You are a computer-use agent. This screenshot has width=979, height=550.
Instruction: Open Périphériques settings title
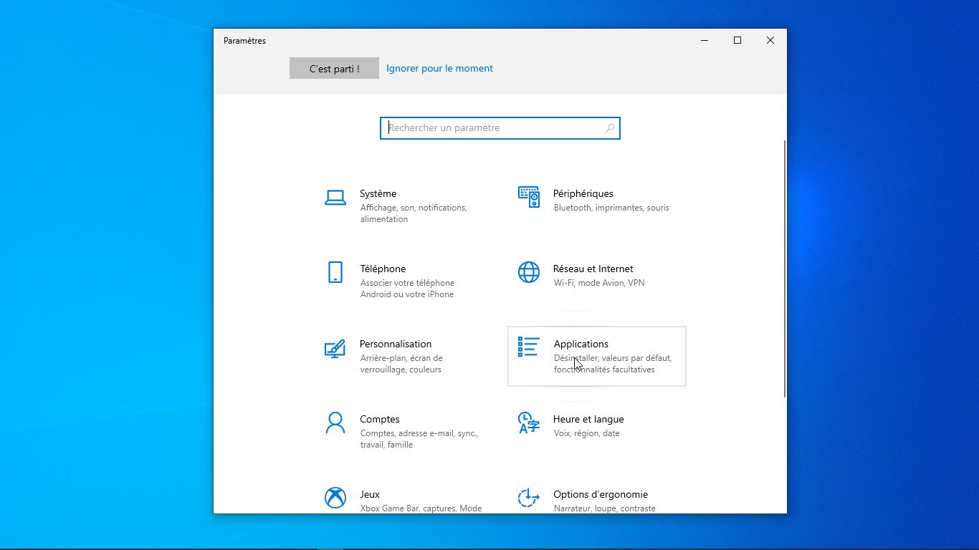point(583,193)
